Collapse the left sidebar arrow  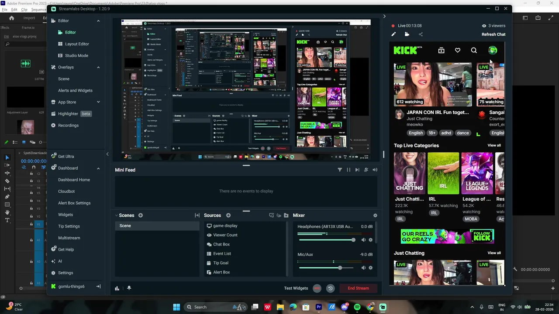107,154
